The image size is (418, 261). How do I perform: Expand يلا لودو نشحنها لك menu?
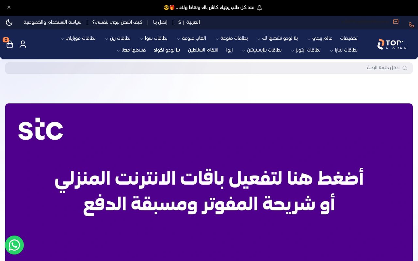click(278, 38)
